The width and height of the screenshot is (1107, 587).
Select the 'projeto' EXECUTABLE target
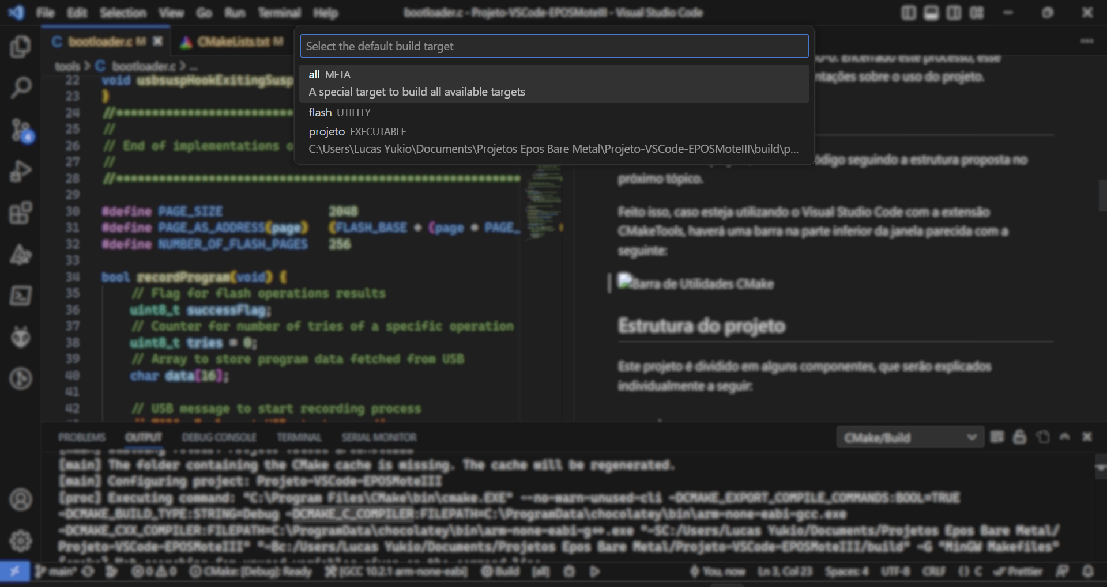point(554,140)
